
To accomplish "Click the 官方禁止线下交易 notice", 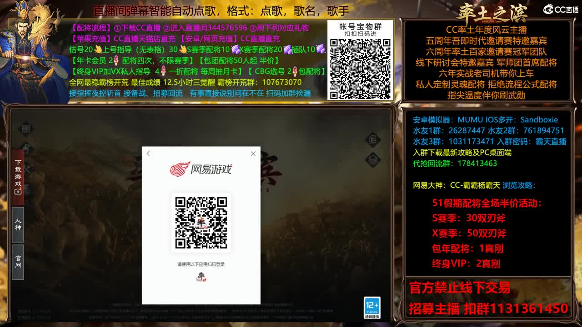I will (x=460, y=287).
